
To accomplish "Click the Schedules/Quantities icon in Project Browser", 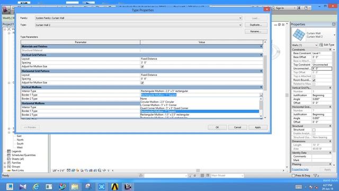I will (9, 155).
